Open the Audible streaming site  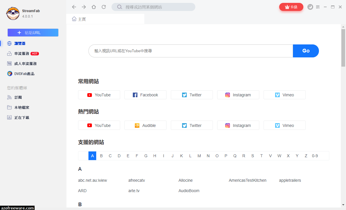pyautogui.click(x=145, y=125)
